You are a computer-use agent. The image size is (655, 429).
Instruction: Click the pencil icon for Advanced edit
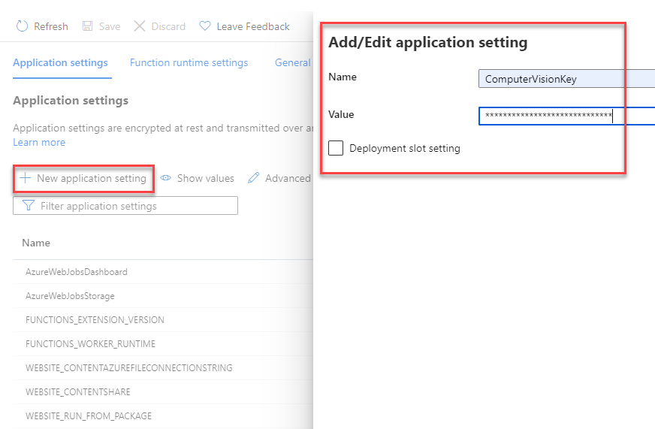click(254, 178)
